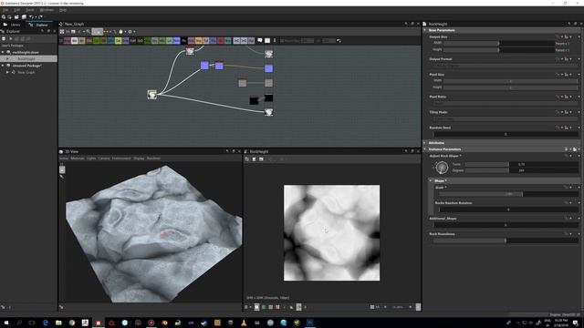Image resolution: width=584 pixels, height=328 pixels.
Task: Expand the rockheight.sbsar package
Action: coord(3,53)
